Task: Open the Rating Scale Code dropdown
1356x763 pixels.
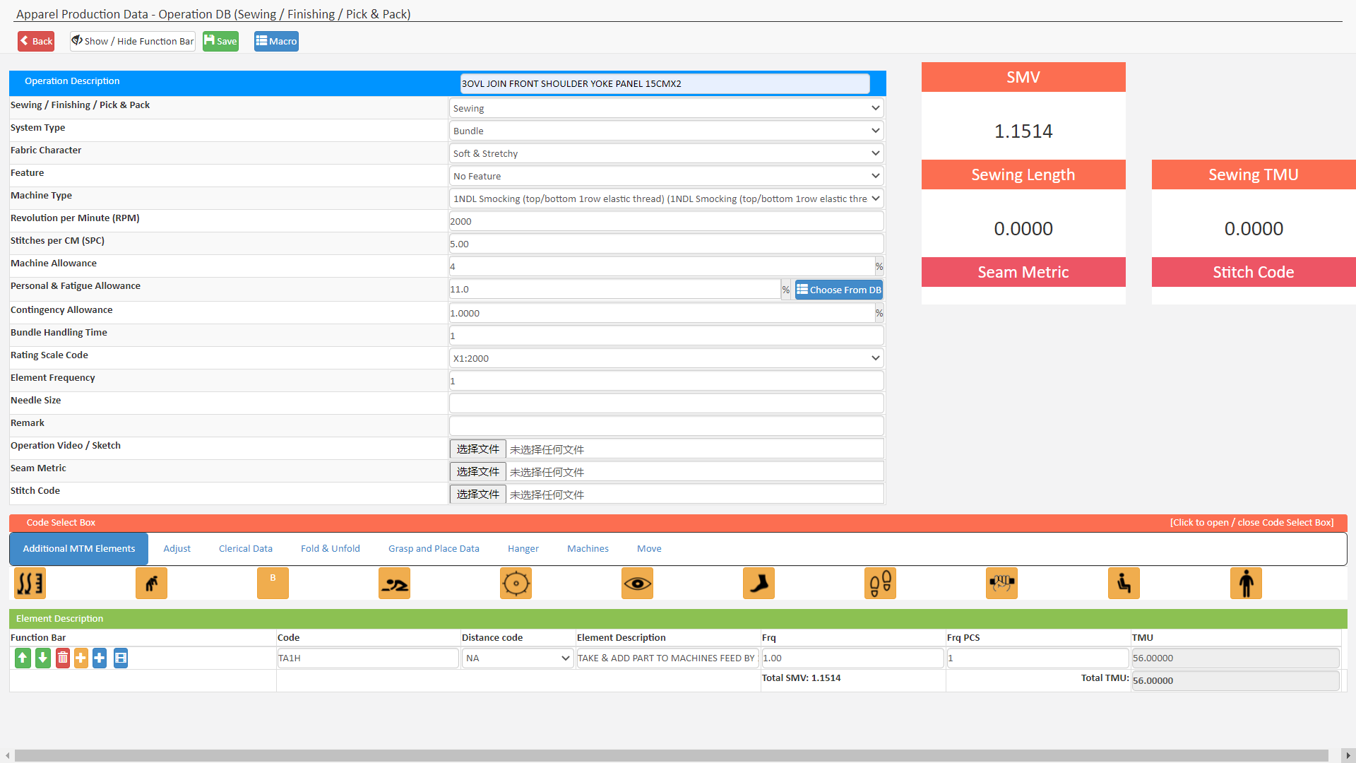Action: pyautogui.click(x=666, y=359)
